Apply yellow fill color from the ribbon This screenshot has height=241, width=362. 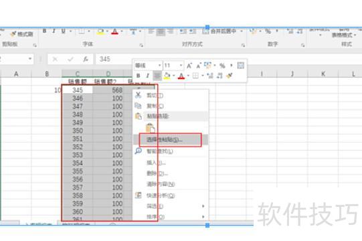point(100,31)
